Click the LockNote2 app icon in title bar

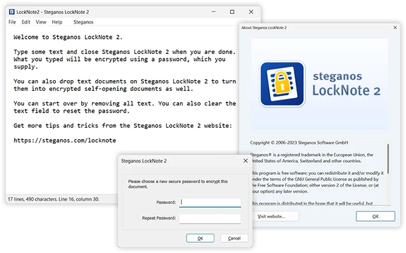pyautogui.click(x=11, y=12)
